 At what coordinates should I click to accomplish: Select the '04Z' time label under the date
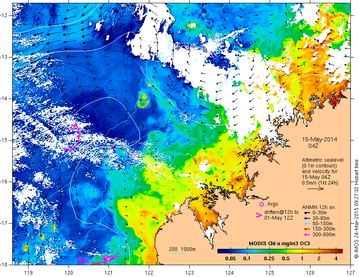pyautogui.click(x=313, y=145)
